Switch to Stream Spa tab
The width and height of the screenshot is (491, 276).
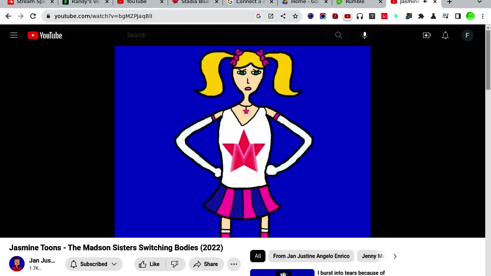[x=31, y=2]
